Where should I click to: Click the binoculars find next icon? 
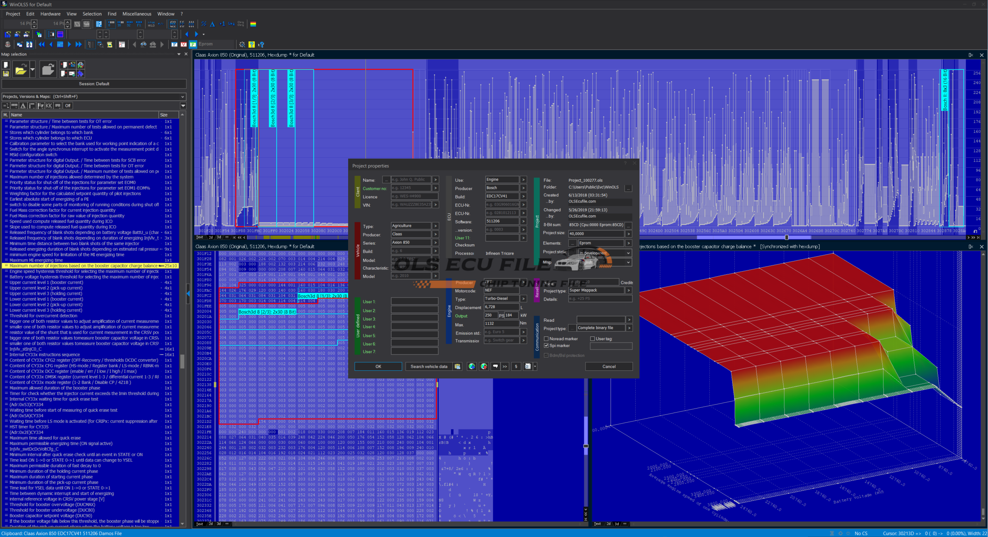point(144,44)
